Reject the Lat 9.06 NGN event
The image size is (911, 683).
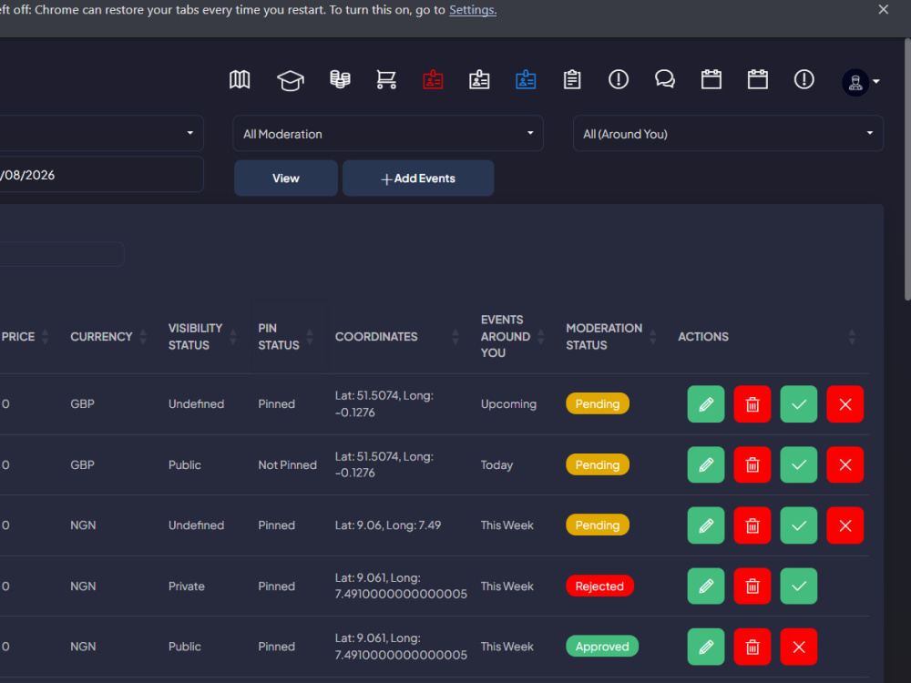click(x=845, y=525)
